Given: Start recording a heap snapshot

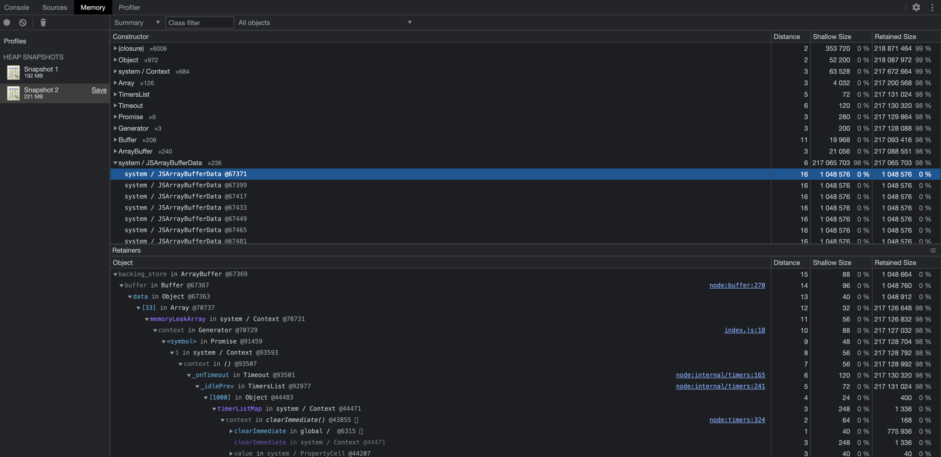Looking at the screenshot, I should [x=6, y=23].
